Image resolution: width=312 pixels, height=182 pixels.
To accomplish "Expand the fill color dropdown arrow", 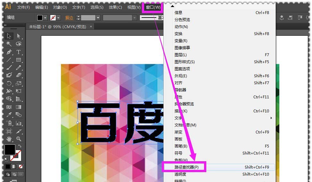I will [x=45, y=18].
